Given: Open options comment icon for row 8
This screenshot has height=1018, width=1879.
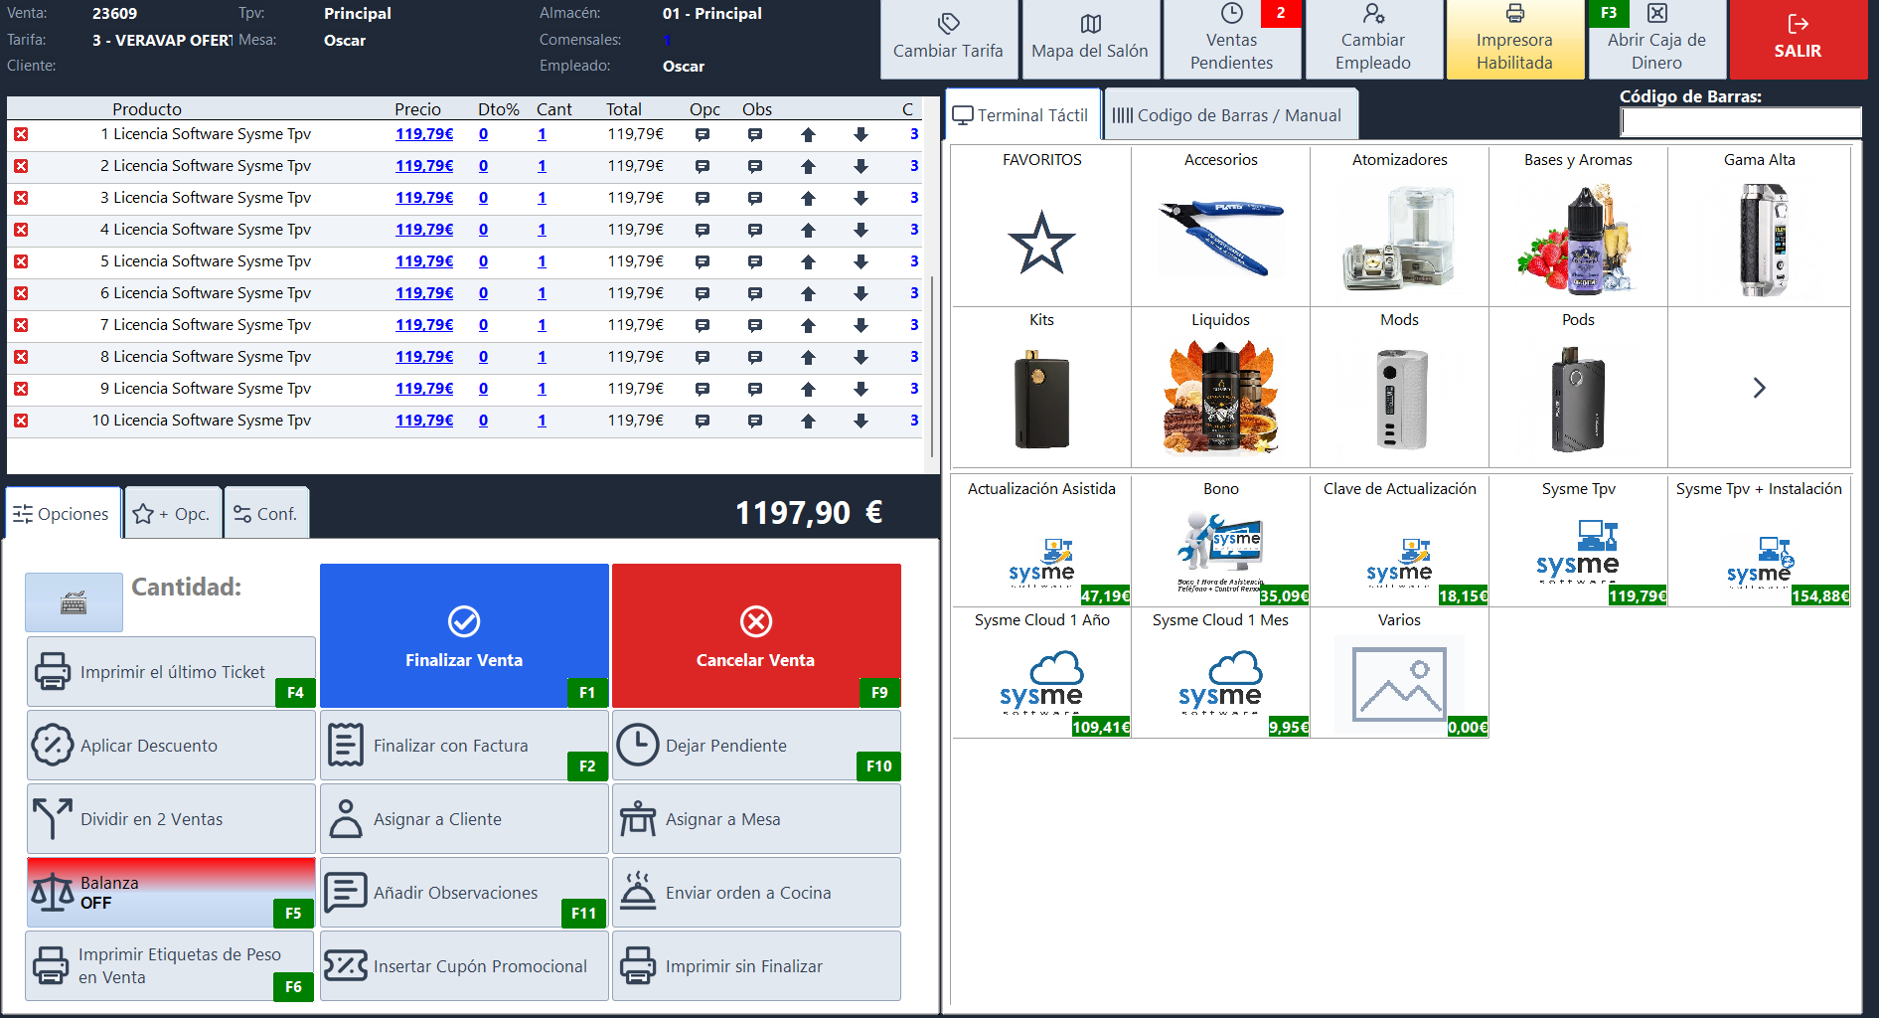Looking at the screenshot, I should coord(703,357).
